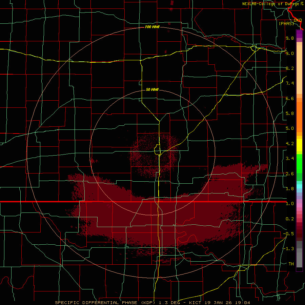Click the 6.6 value on the color scale
The width and height of the screenshot is (305, 305).
(290, 98)
